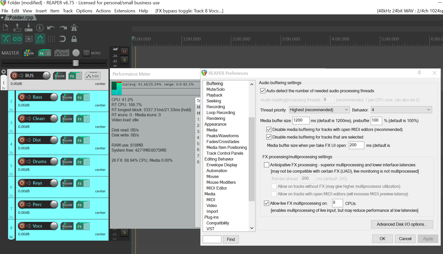Select Rendering in preferences list
Screen dimensions: 443x254
[216, 118]
